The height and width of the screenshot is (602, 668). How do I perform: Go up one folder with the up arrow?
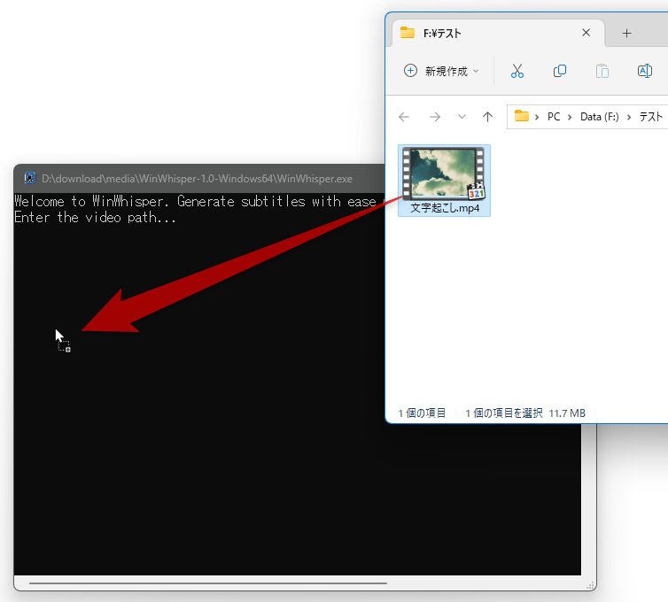click(x=487, y=117)
